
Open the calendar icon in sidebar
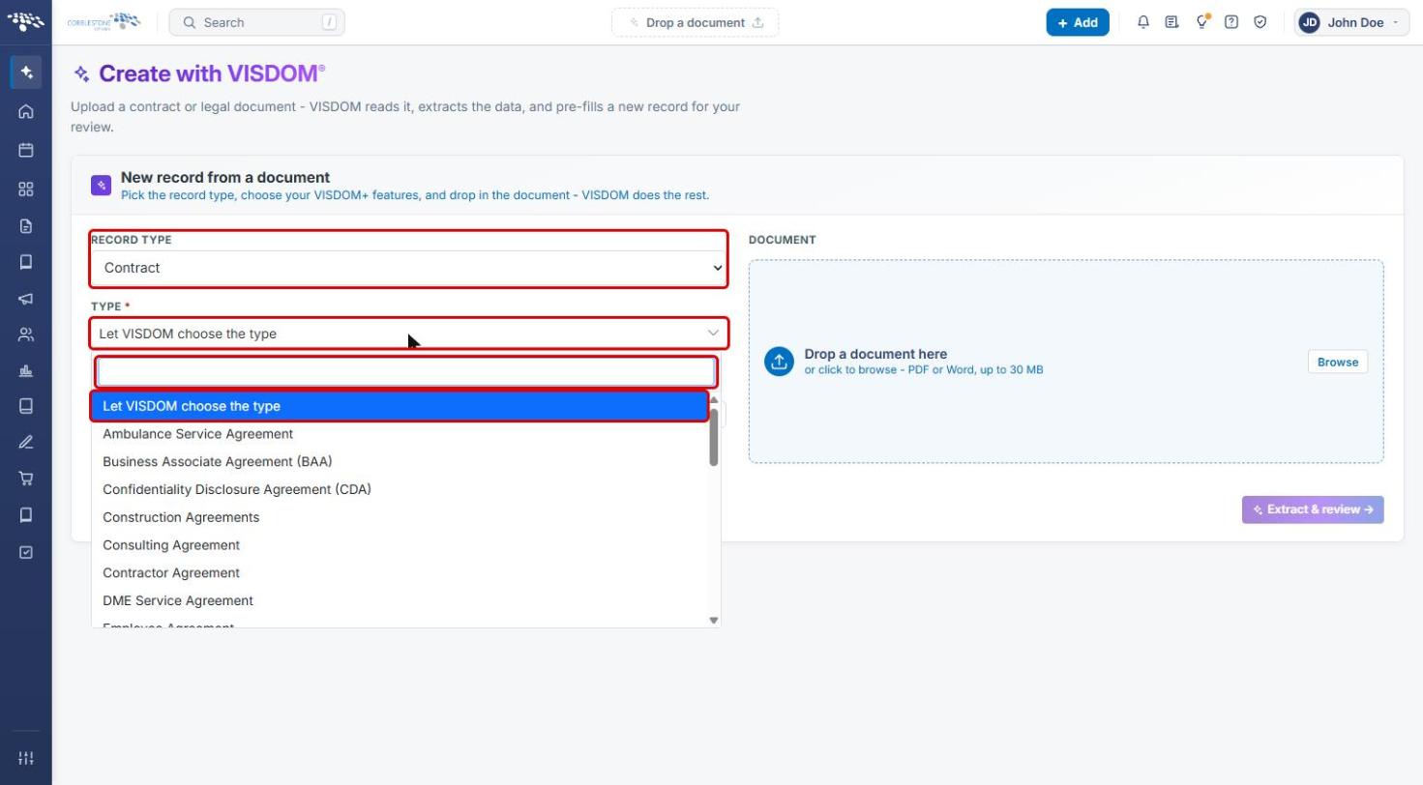coord(26,150)
